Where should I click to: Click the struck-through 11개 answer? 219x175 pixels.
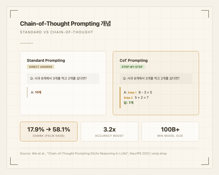click(38, 92)
